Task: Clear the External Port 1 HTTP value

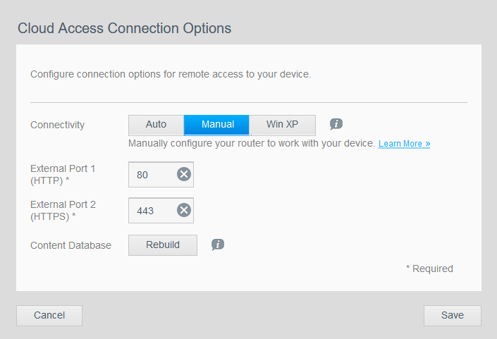Action: [184, 174]
